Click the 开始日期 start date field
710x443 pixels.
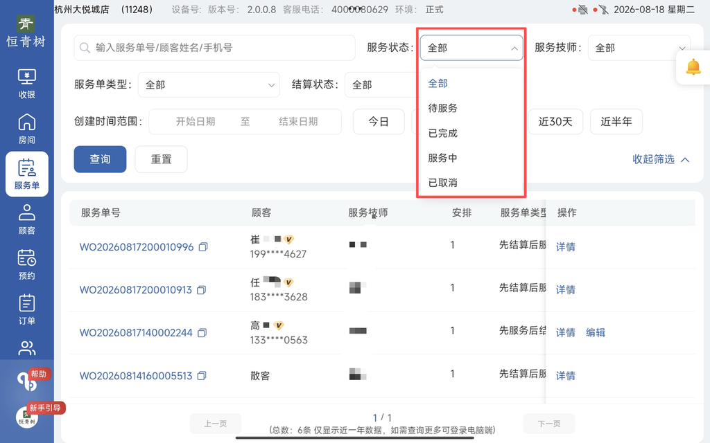(x=195, y=122)
